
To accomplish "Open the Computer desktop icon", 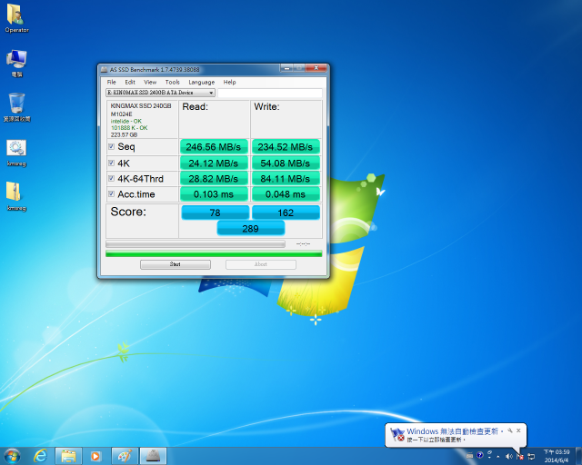I will [16, 63].
